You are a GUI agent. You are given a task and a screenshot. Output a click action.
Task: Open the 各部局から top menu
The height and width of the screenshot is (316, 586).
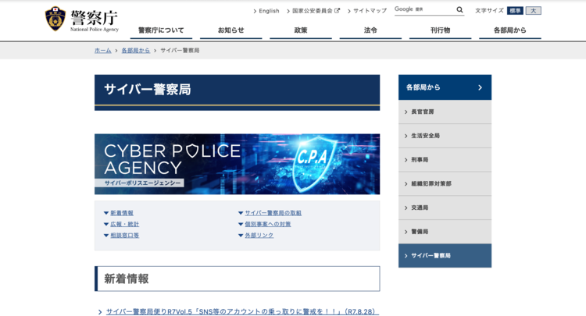pos(510,30)
